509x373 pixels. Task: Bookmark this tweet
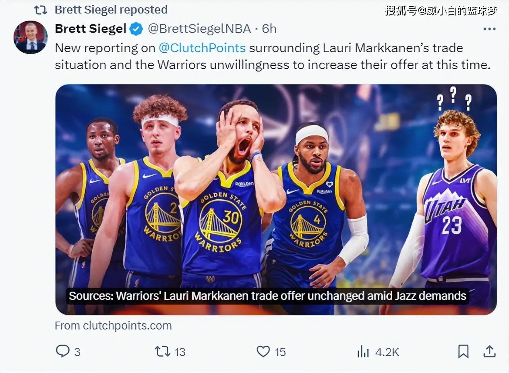(x=463, y=352)
